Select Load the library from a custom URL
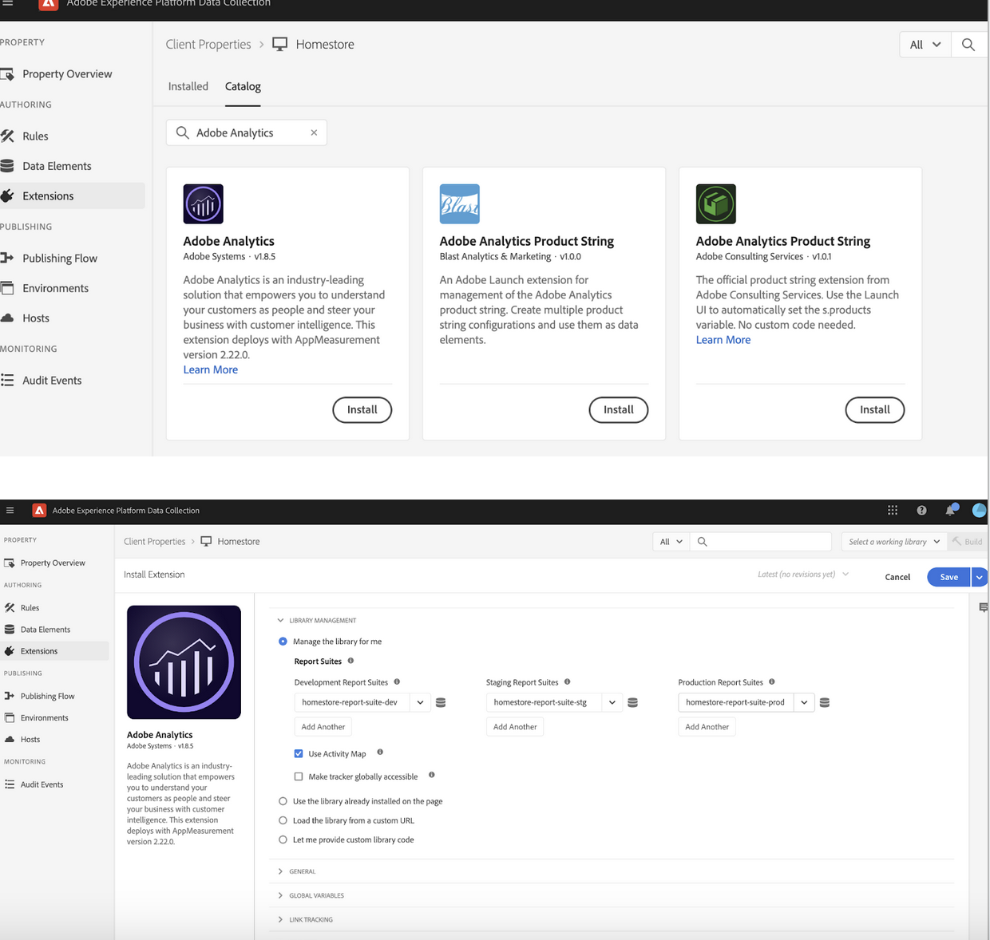The height and width of the screenshot is (940, 990). pos(283,820)
